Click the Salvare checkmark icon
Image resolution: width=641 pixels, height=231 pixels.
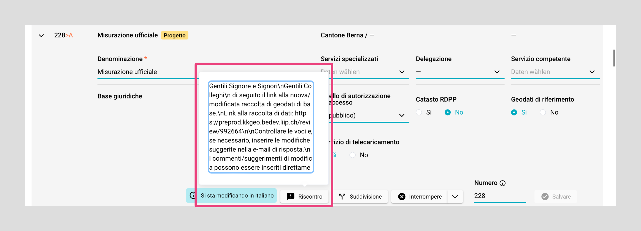click(545, 197)
